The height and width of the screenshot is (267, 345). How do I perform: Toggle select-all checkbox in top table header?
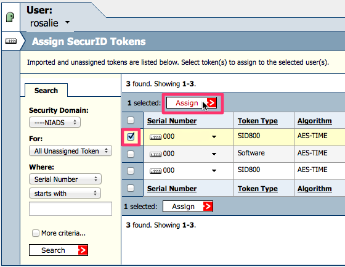point(131,120)
